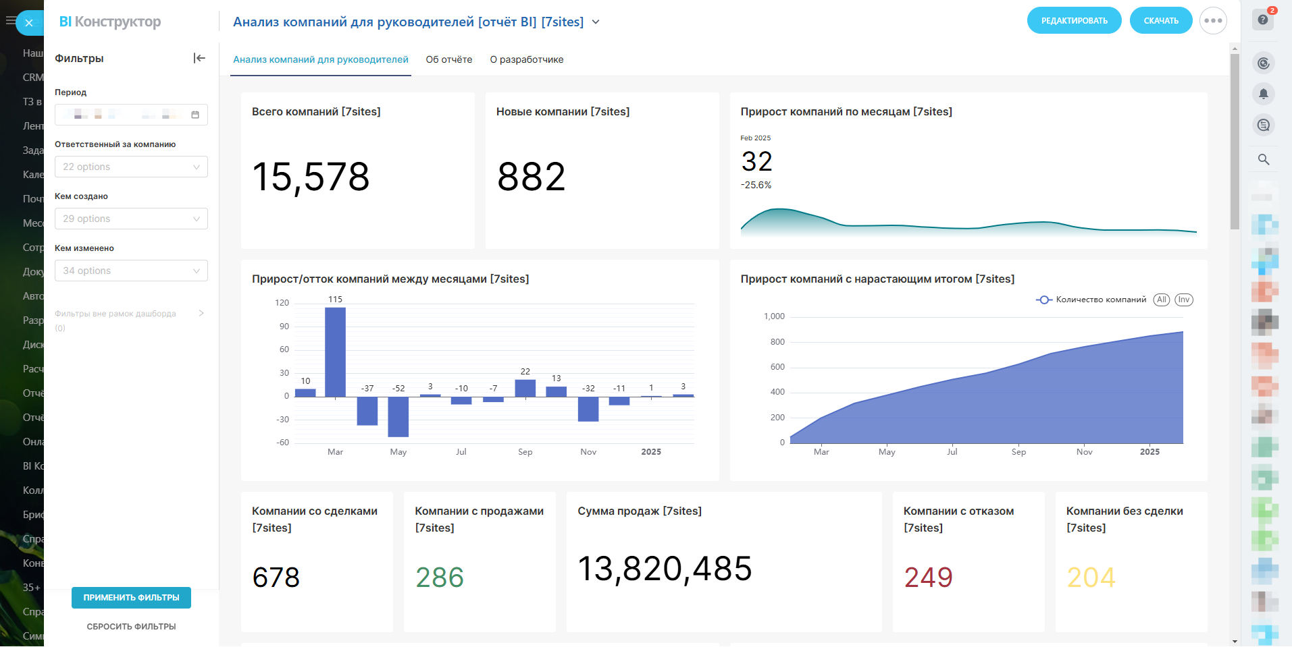
Task: Expand Кем изменено dropdown list
Action: 131,271
